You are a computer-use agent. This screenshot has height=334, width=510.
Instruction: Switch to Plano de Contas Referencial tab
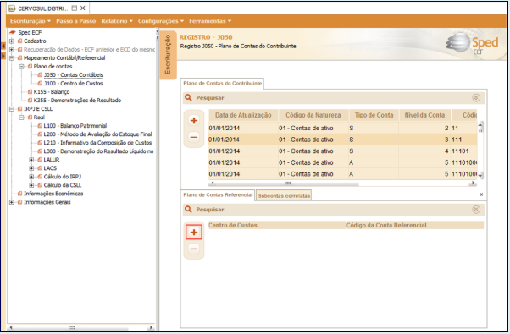[x=218, y=195]
